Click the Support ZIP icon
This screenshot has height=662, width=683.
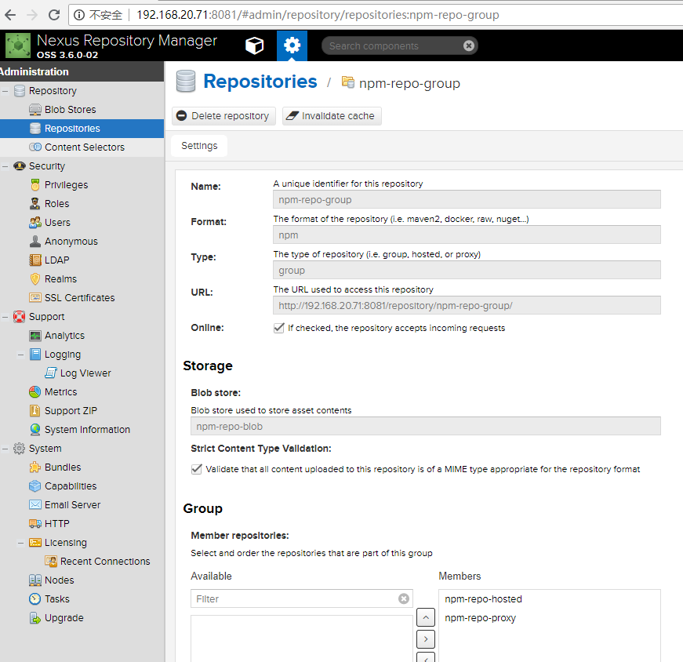(x=35, y=410)
